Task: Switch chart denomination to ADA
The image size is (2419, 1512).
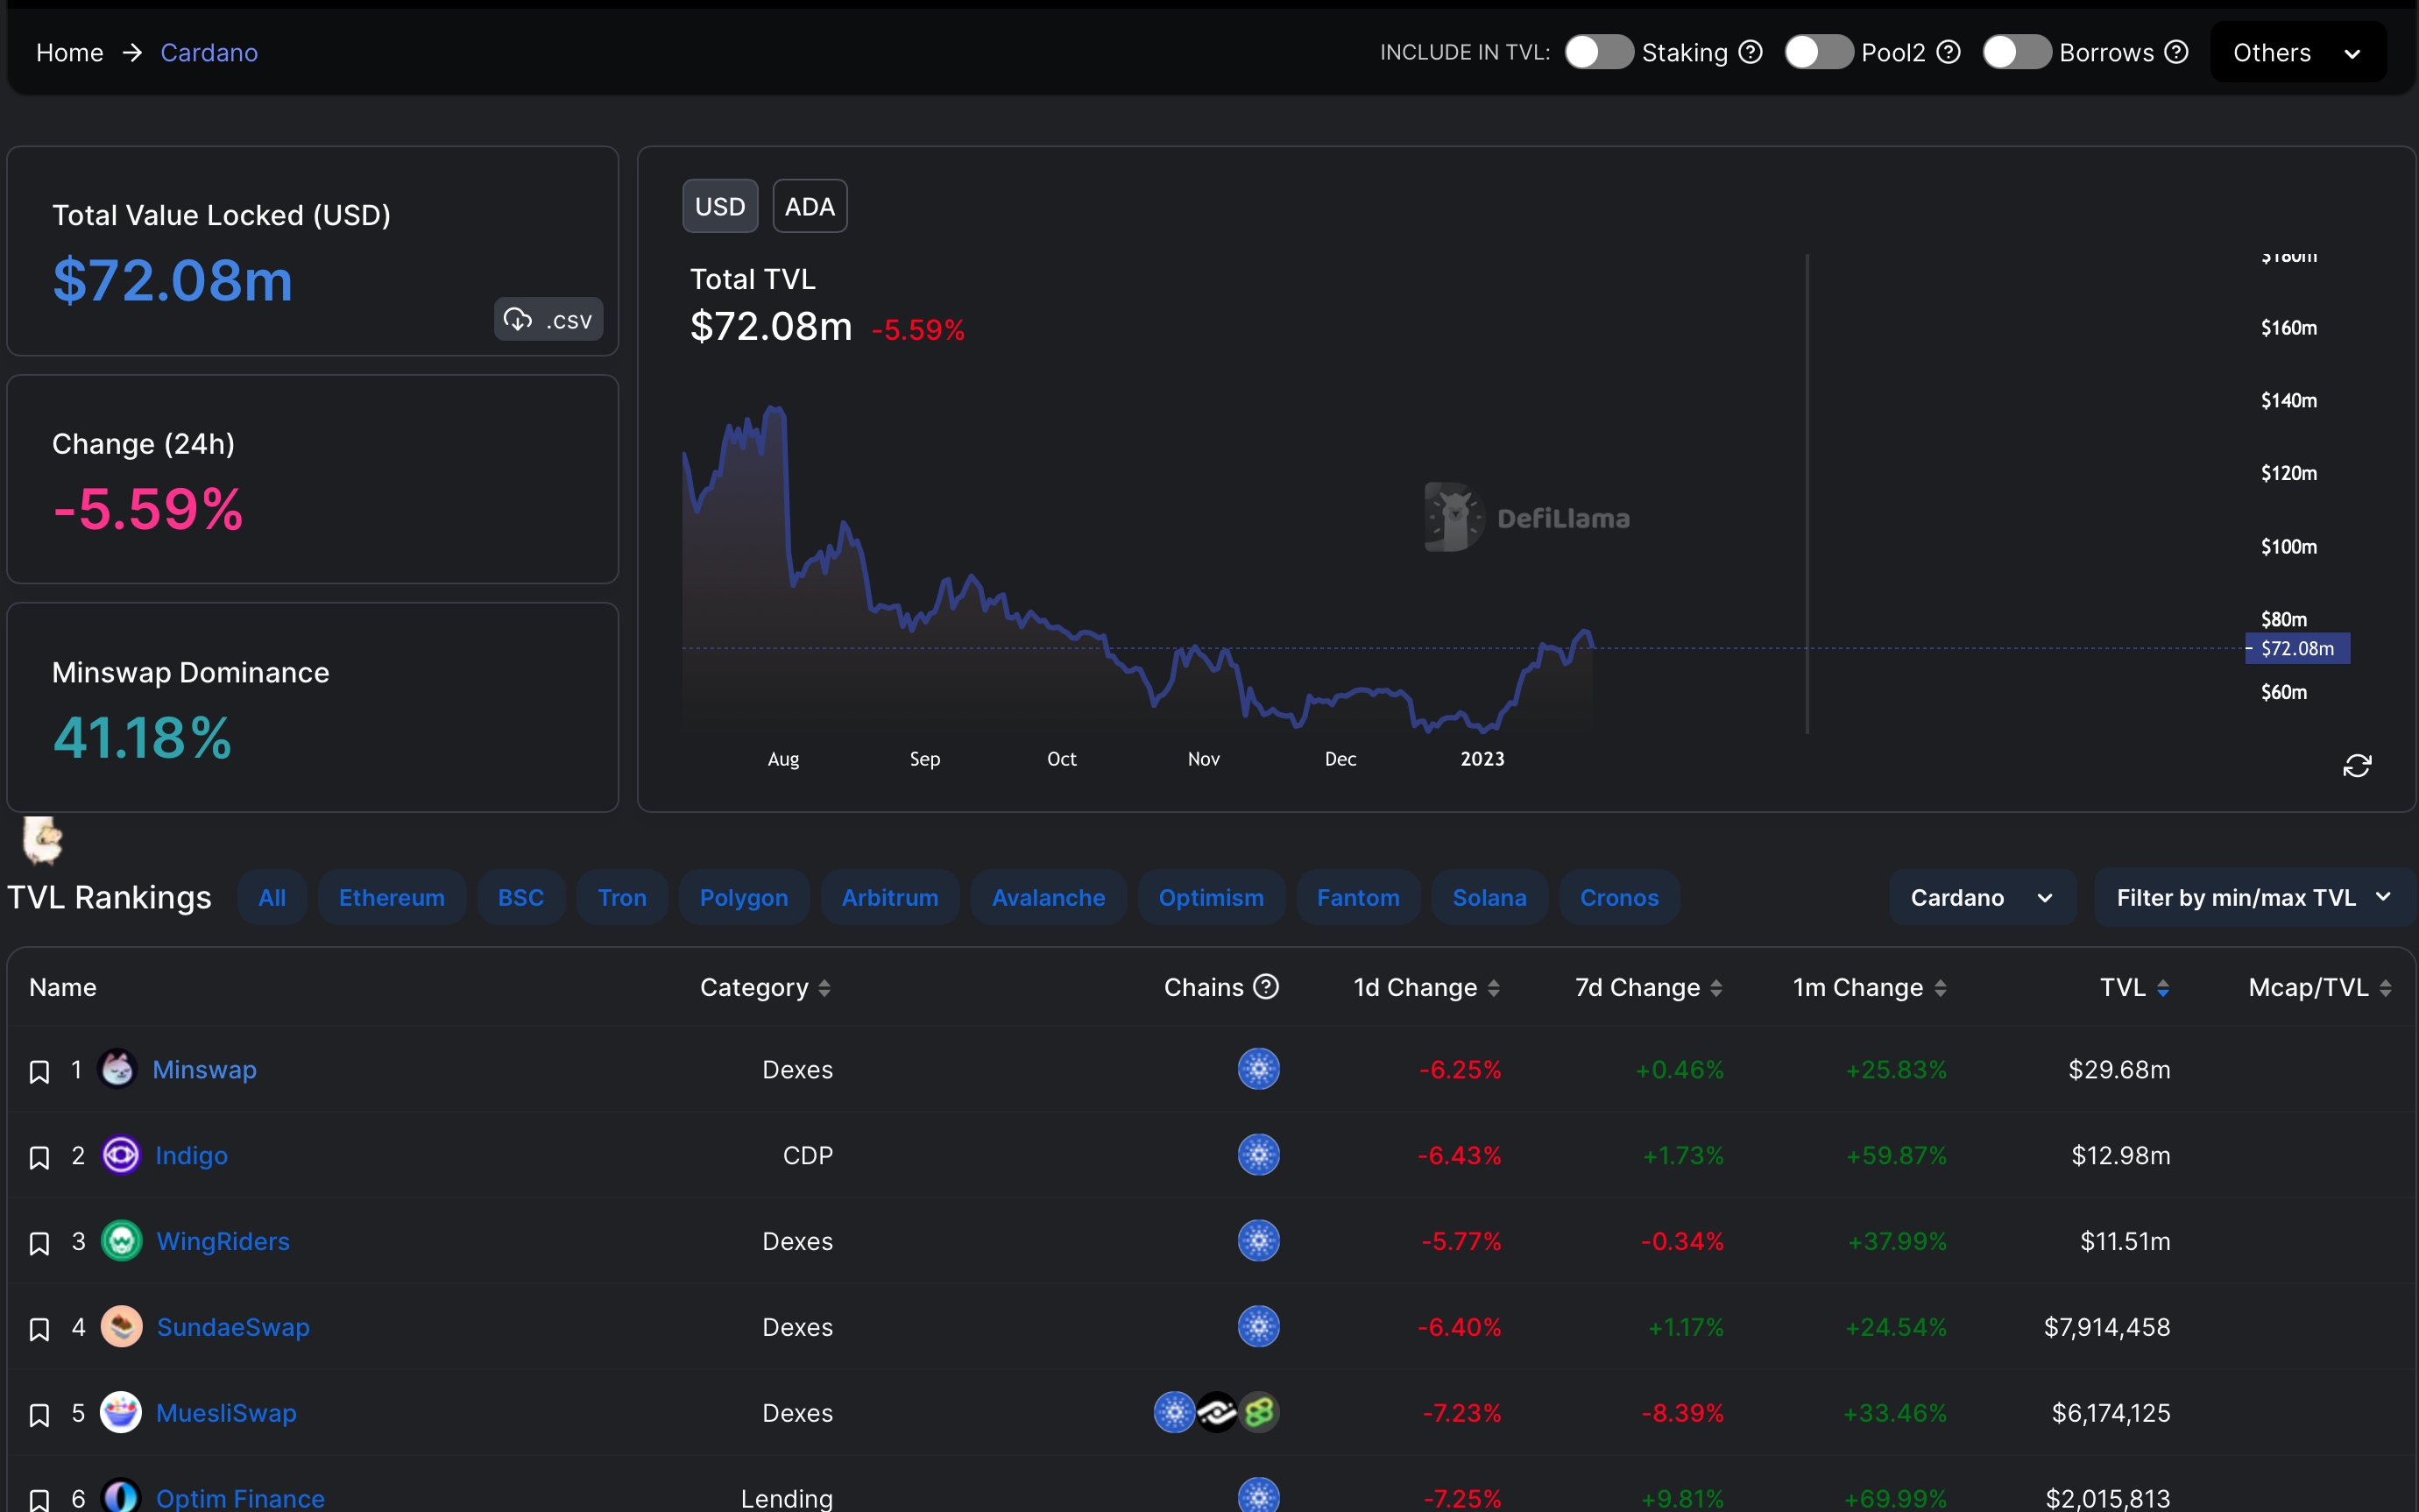Action: pyautogui.click(x=809, y=207)
